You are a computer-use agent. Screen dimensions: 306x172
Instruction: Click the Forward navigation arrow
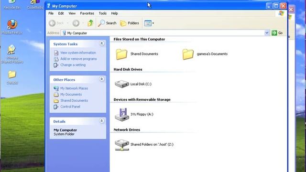[x=76, y=23]
